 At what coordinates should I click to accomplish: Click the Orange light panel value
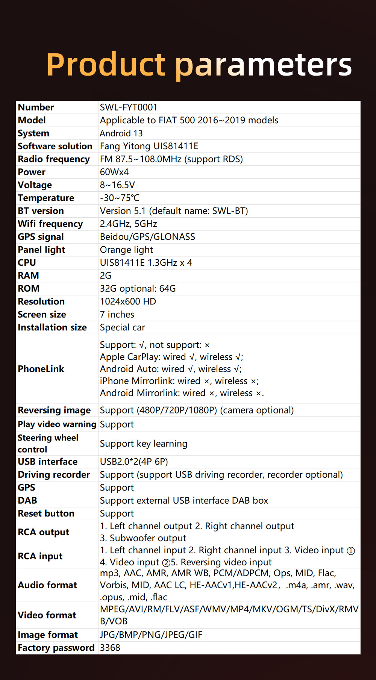coord(126,250)
